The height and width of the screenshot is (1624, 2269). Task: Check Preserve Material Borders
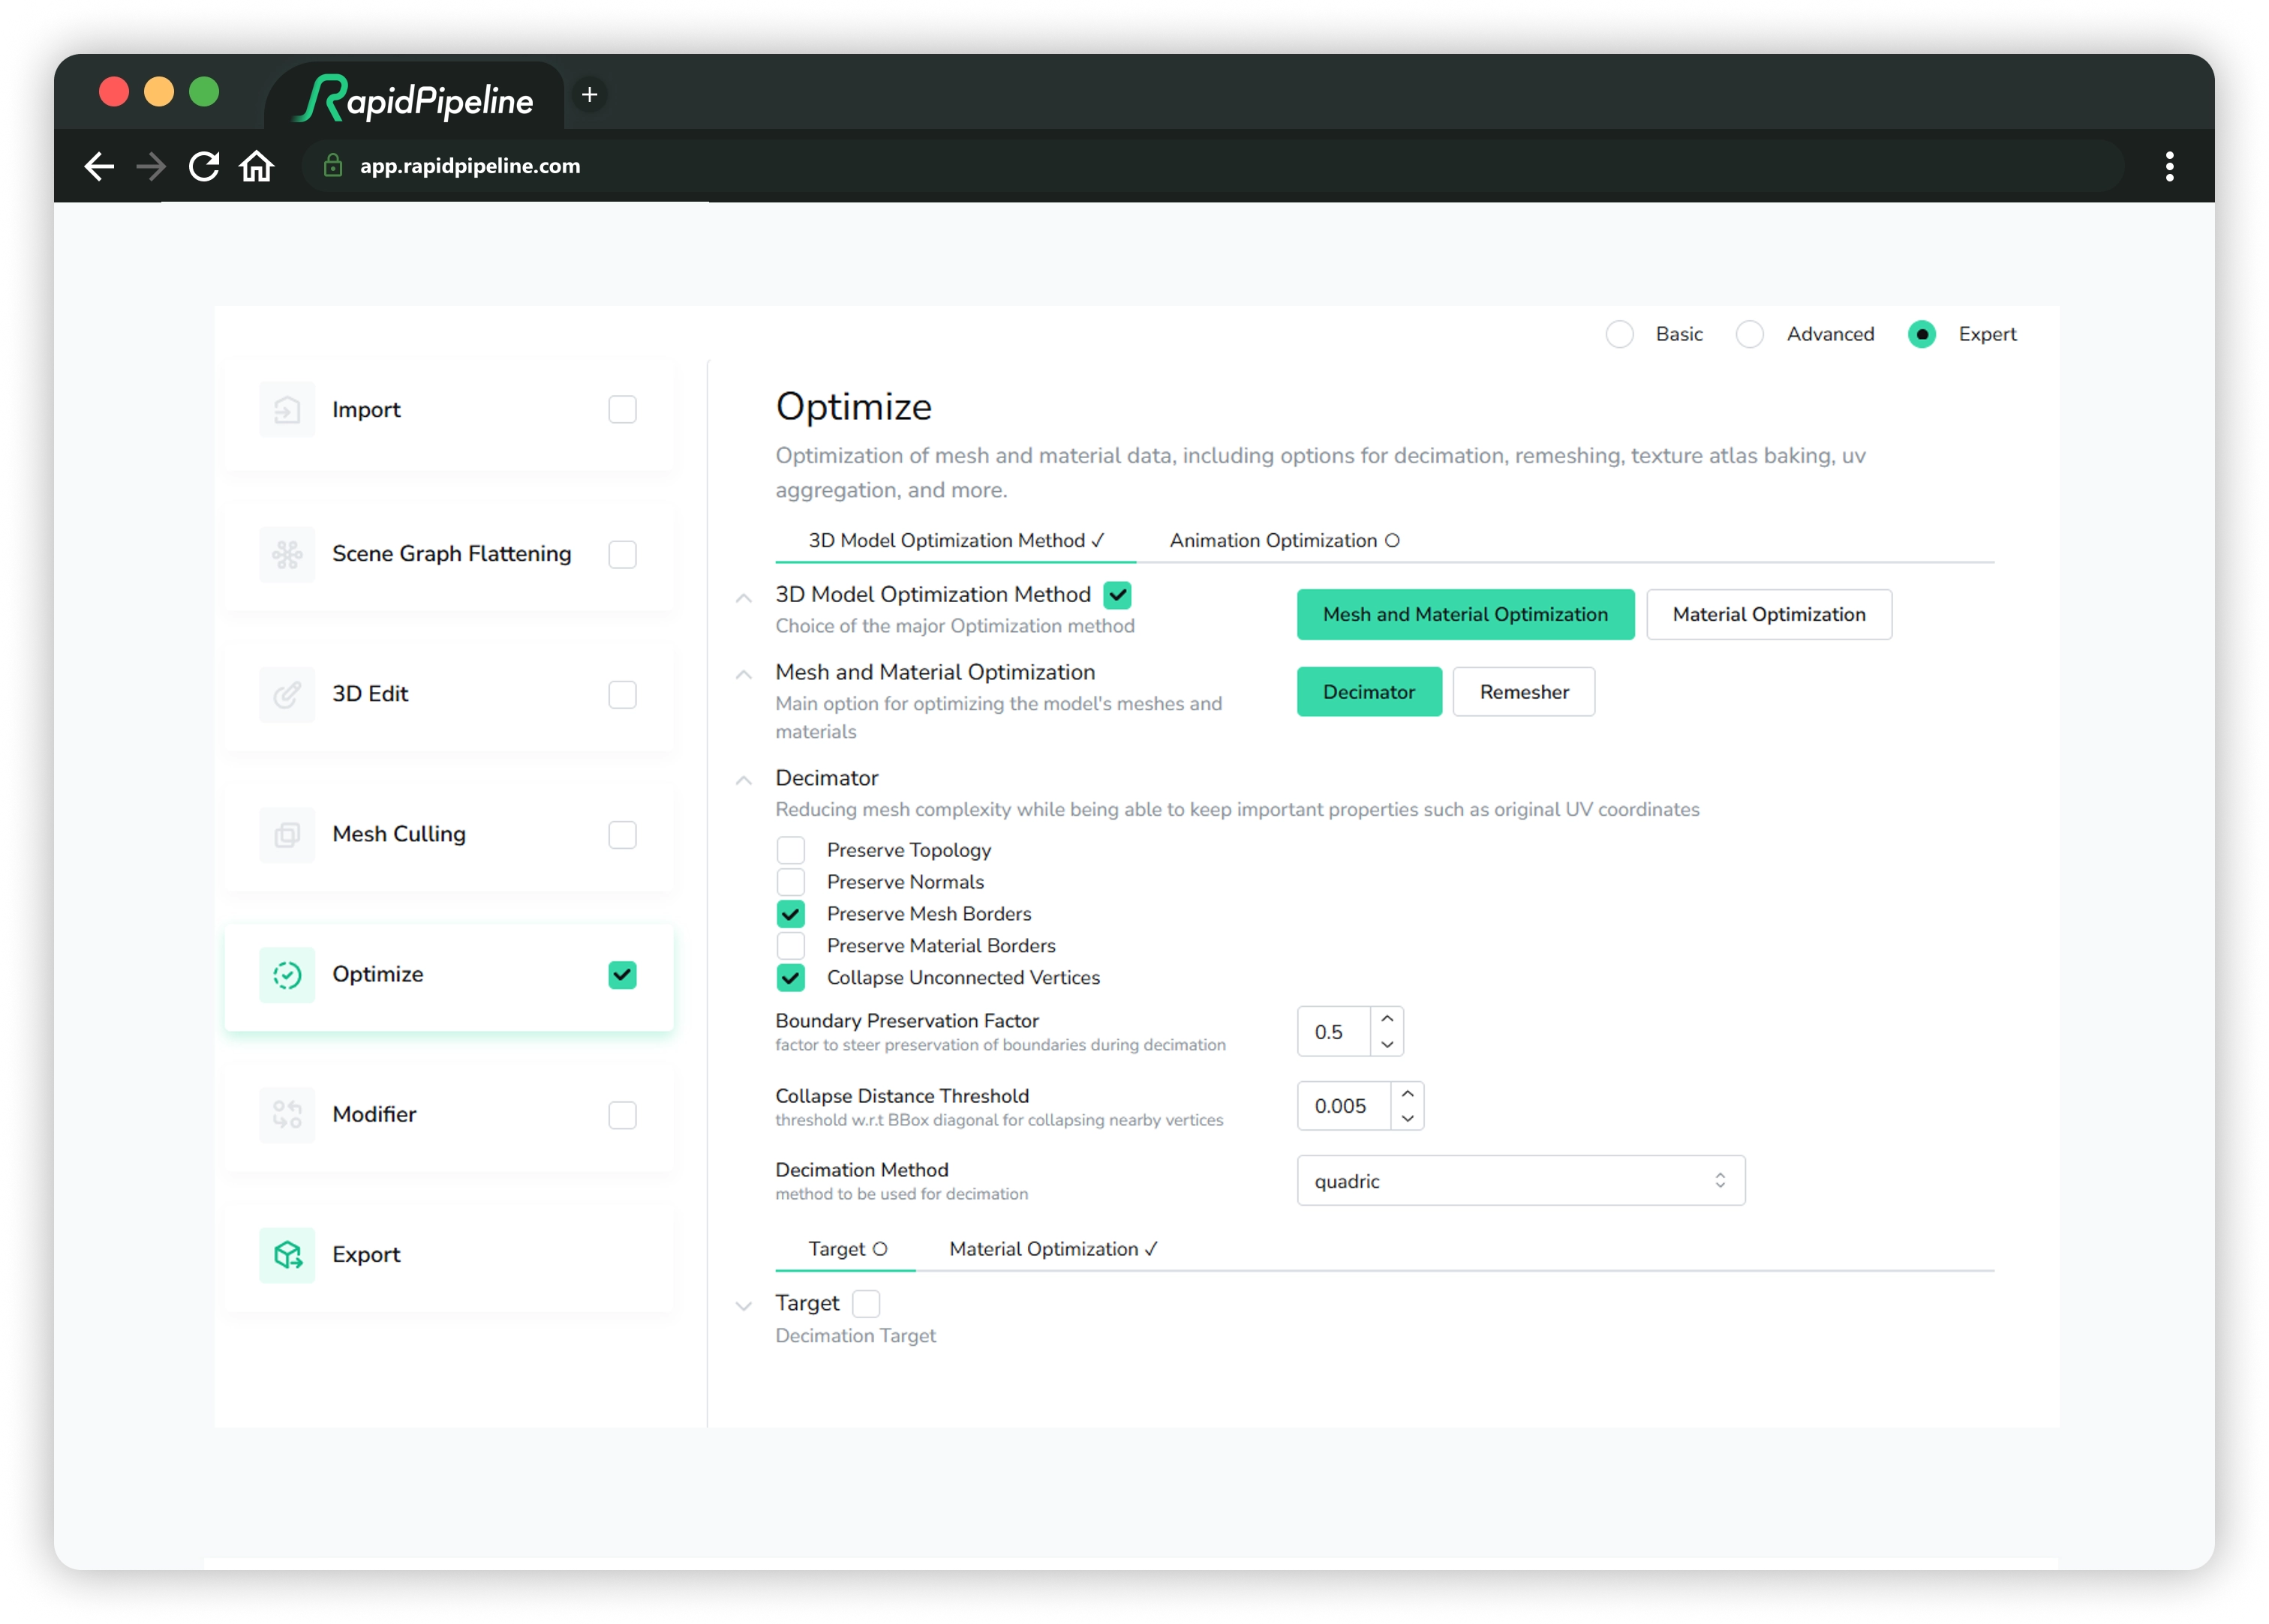coord(790,946)
